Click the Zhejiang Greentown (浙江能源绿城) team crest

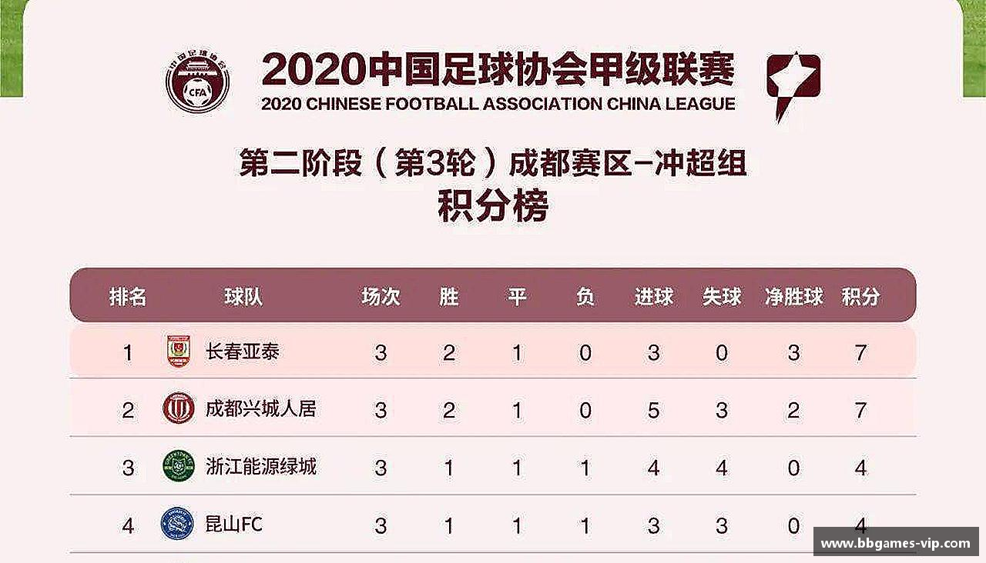tap(179, 466)
